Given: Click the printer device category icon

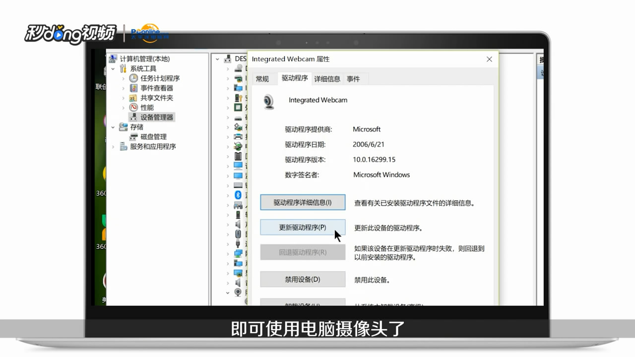Looking at the screenshot, I should pyautogui.click(x=238, y=136).
